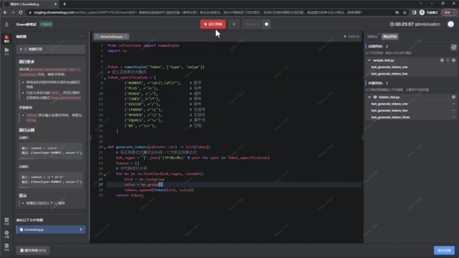The width and height of the screenshot is (459, 258).
Task: Open the Python 3 language selector
Action: (x=251, y=24)
